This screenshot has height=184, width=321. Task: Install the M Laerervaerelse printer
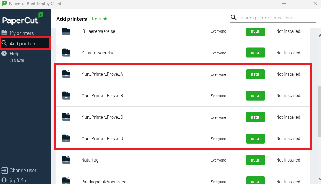coord(255,53)
